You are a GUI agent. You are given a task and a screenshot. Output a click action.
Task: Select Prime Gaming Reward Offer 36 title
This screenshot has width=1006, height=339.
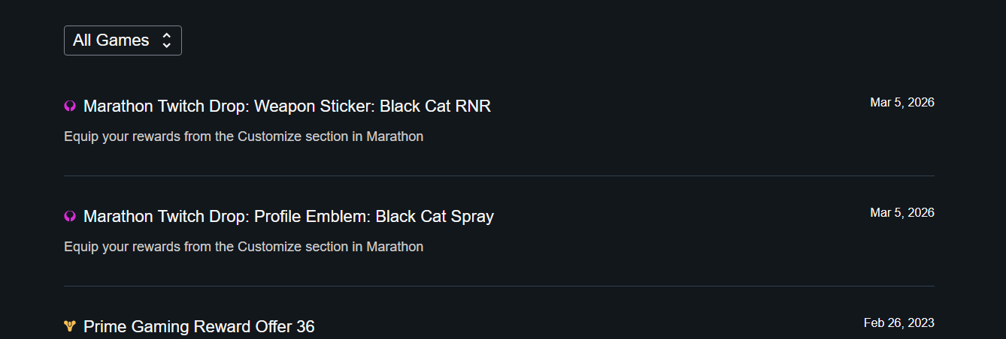(x=198, y=327)
